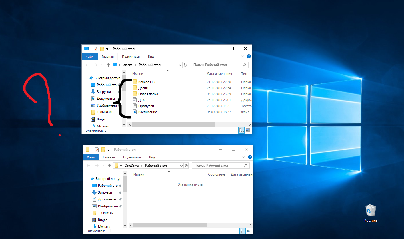Click search magnifier in bottom window
This screenshot has width=404, height=239.
pos(246,166)
